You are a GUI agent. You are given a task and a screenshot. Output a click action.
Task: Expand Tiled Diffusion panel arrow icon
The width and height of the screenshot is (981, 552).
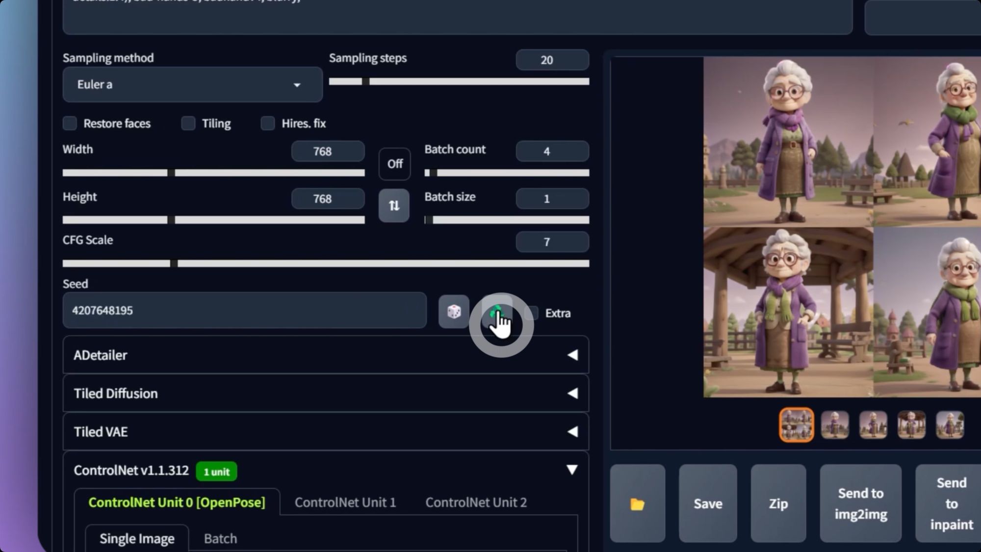tap(572, 393)
